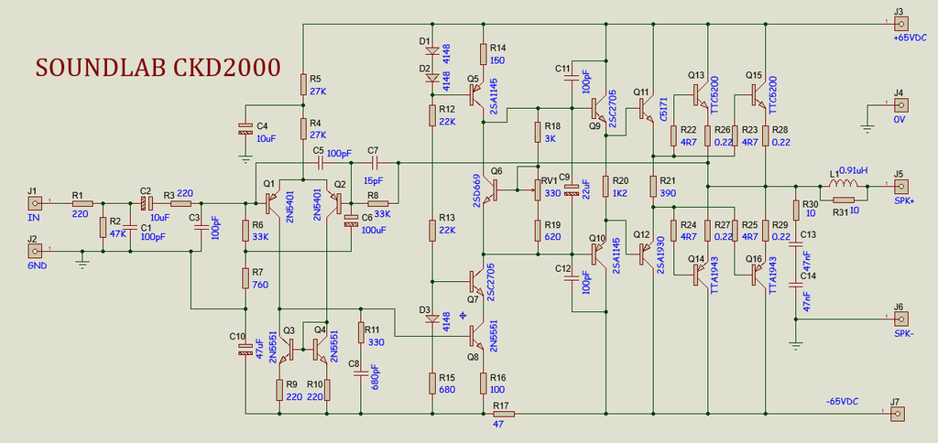
Task: Select the ground symbol below the SPK- line
Action: (x=795, y=345)
